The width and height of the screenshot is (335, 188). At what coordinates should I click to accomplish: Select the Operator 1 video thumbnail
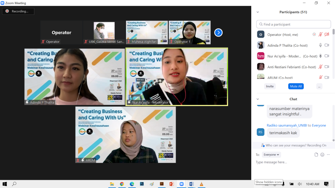click(190, 32)
